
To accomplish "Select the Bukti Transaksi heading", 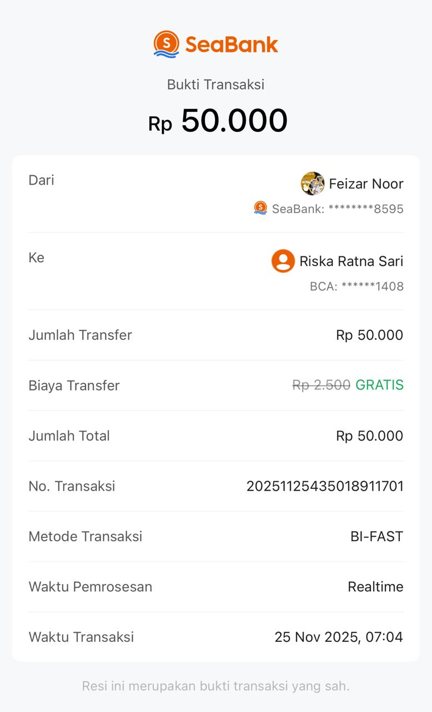I will pos(215,85).
